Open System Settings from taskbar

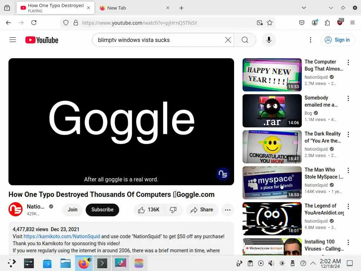(x=29, y=263)
